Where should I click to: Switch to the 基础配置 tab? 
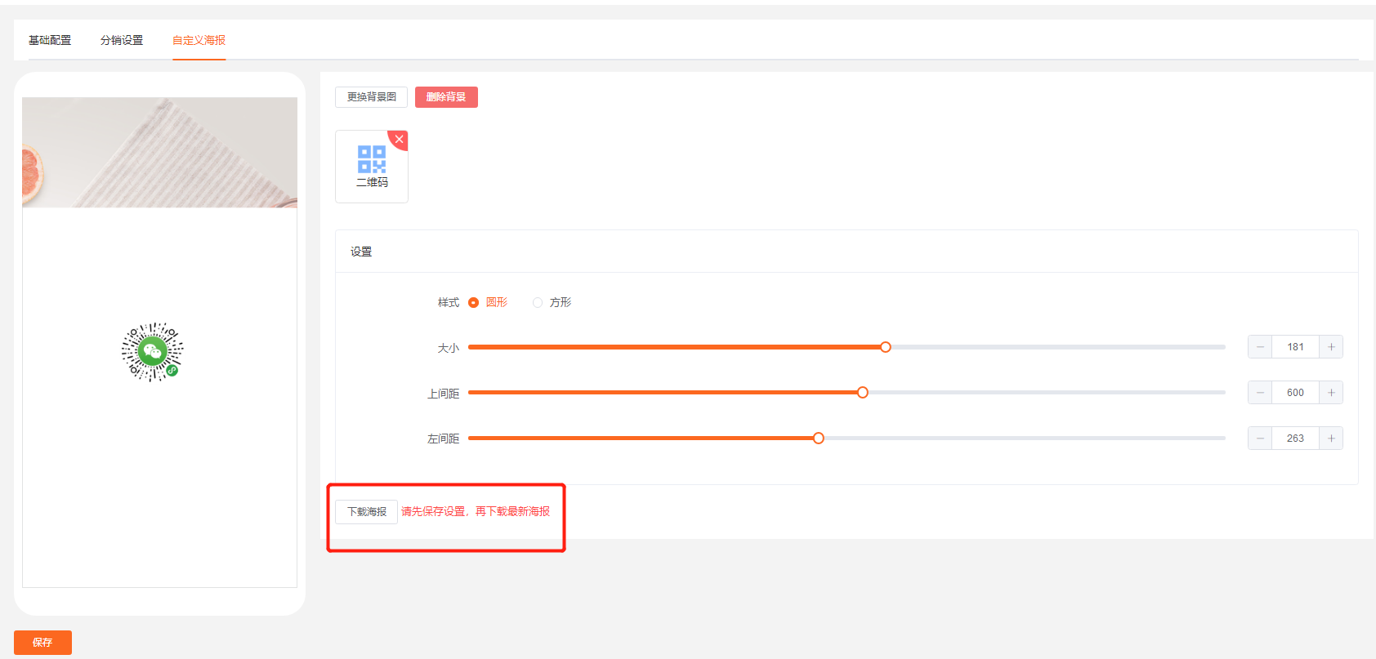[x=50, y=40]
